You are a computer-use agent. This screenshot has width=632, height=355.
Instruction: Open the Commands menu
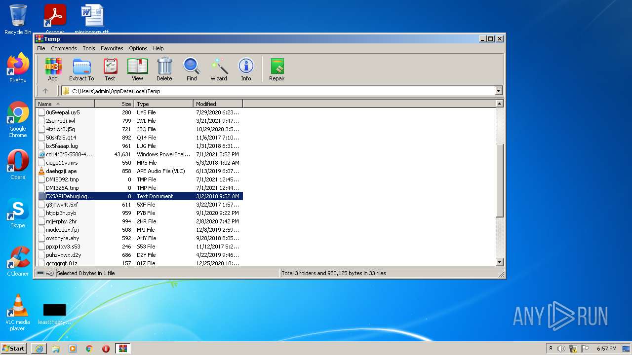coord(64,48)
